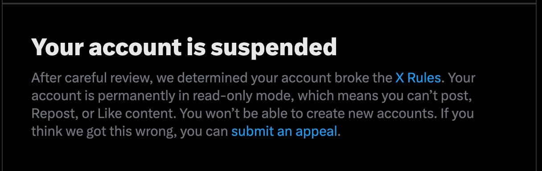Click the 'Your account is suspended' heading
Viewport: 542px width, 171px height.
[184, 47]
